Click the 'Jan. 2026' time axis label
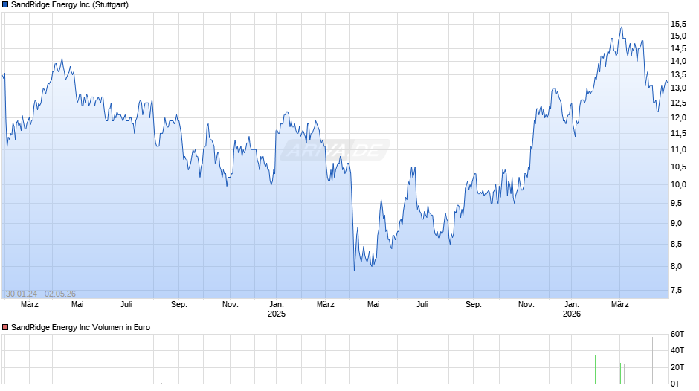 coord(572,309)
